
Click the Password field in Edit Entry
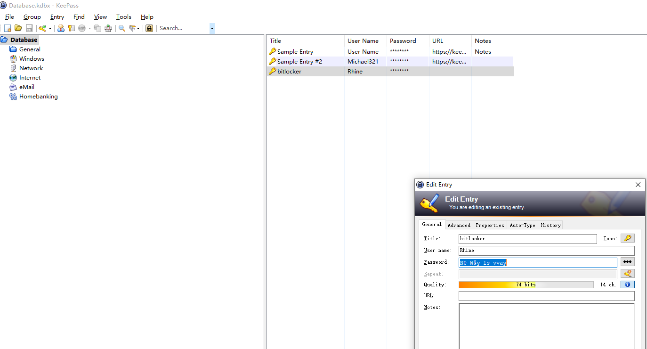[x=538, y=262]
